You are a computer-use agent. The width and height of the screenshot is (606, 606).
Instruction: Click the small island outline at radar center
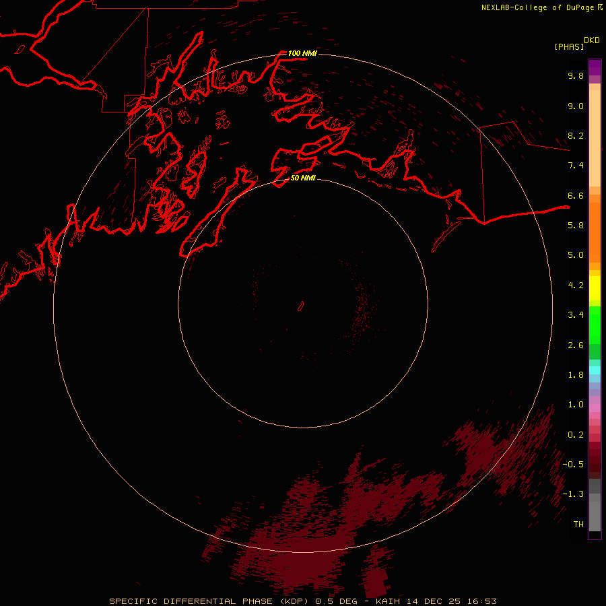pyautogui.click(x=301, y=306)
